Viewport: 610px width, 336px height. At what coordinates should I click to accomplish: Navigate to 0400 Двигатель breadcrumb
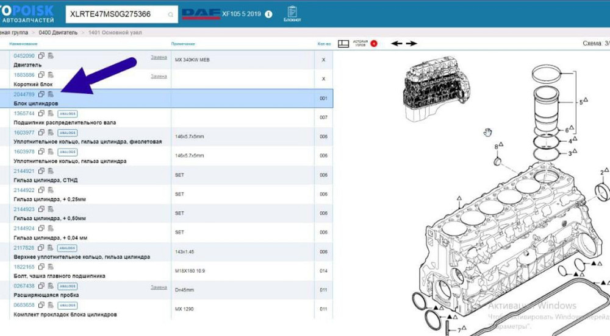59,32
